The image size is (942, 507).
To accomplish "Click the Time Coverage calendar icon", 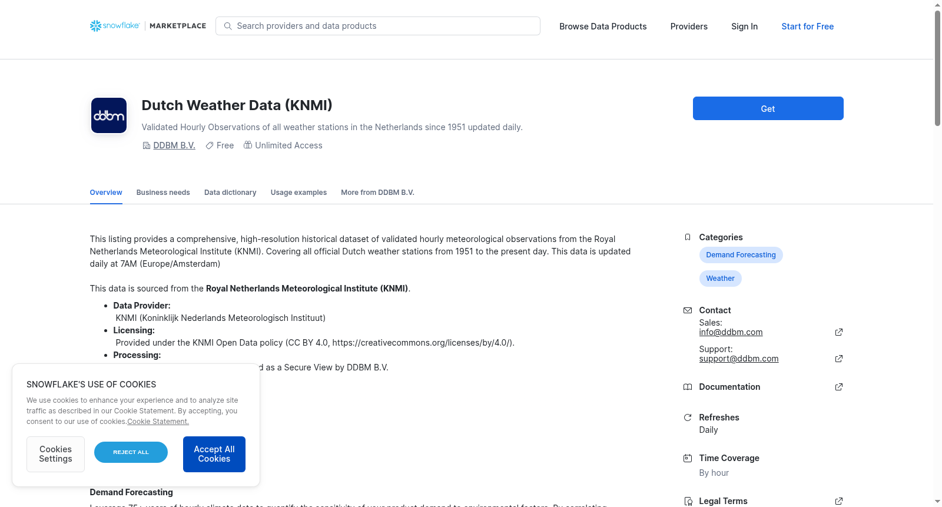I will pyautogui.click(x=688, y=458).
